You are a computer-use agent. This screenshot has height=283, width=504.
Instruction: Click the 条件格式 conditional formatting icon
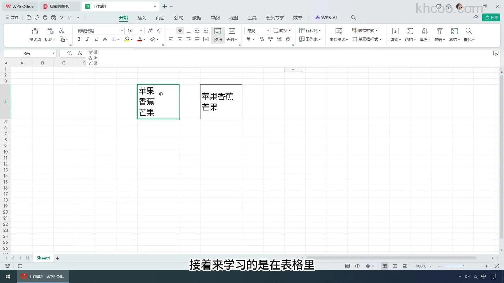click(x=337, y=34)
